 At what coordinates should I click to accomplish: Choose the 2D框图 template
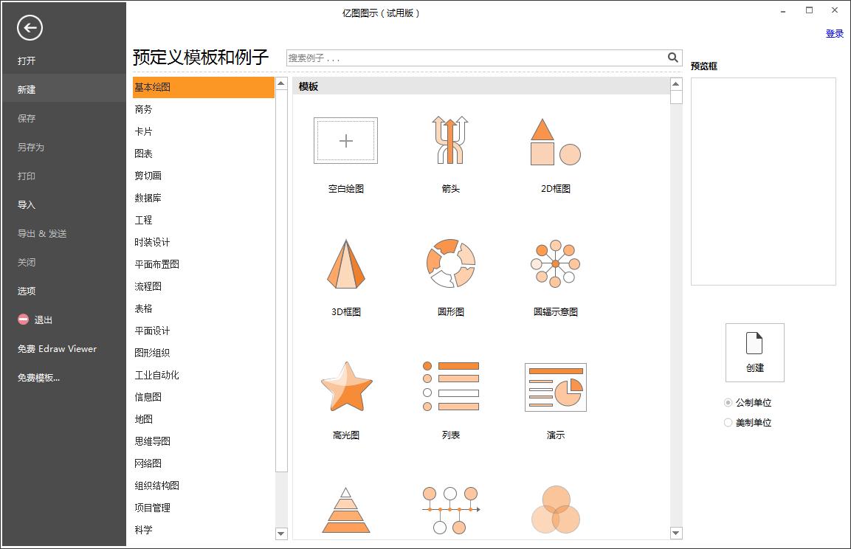pyautogui.click(x=554, y=140)
